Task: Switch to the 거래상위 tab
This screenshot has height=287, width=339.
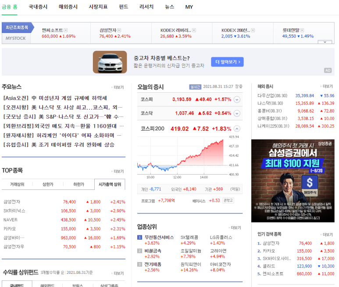Action: 17,184
